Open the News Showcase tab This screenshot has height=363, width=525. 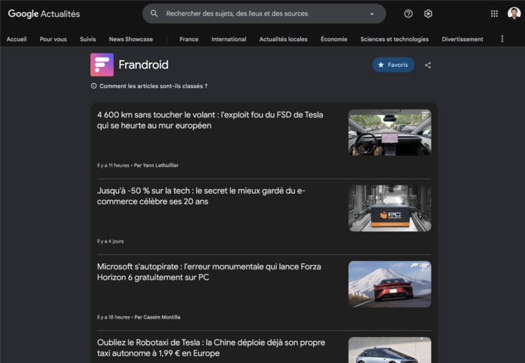(131, 39)
